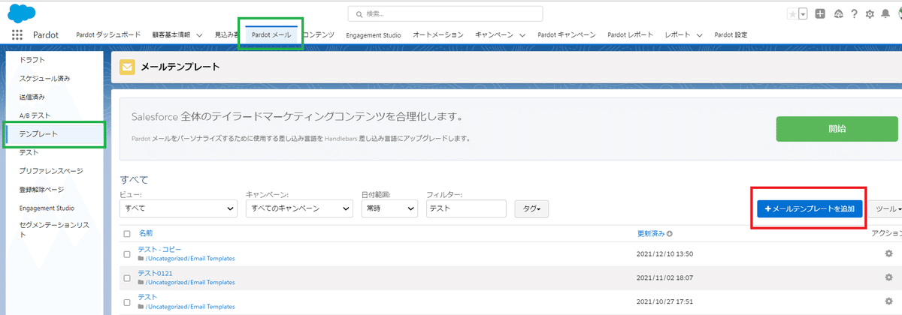Screen dimensions: 902x315
Task: Open Pardot 設定 tab
Action: coord(731,34)
